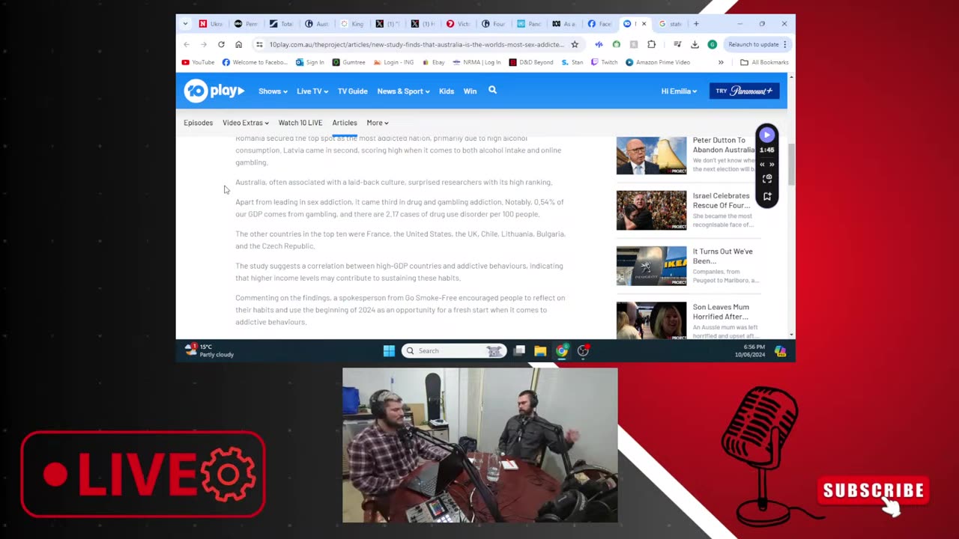Screen dimensions: 959x539
Task: Open the Gumtree bookmark
Action: (348, 62)
